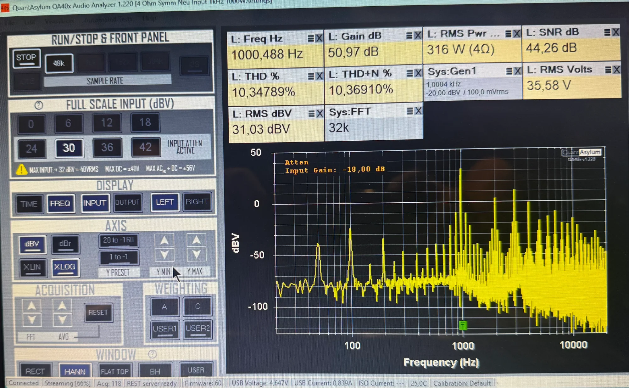
Task: Open the L: Freq Hz panel menu icon
Action: [311, 38]
